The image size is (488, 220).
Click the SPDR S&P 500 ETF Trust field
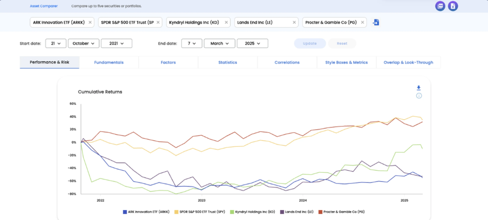(130, 22)
